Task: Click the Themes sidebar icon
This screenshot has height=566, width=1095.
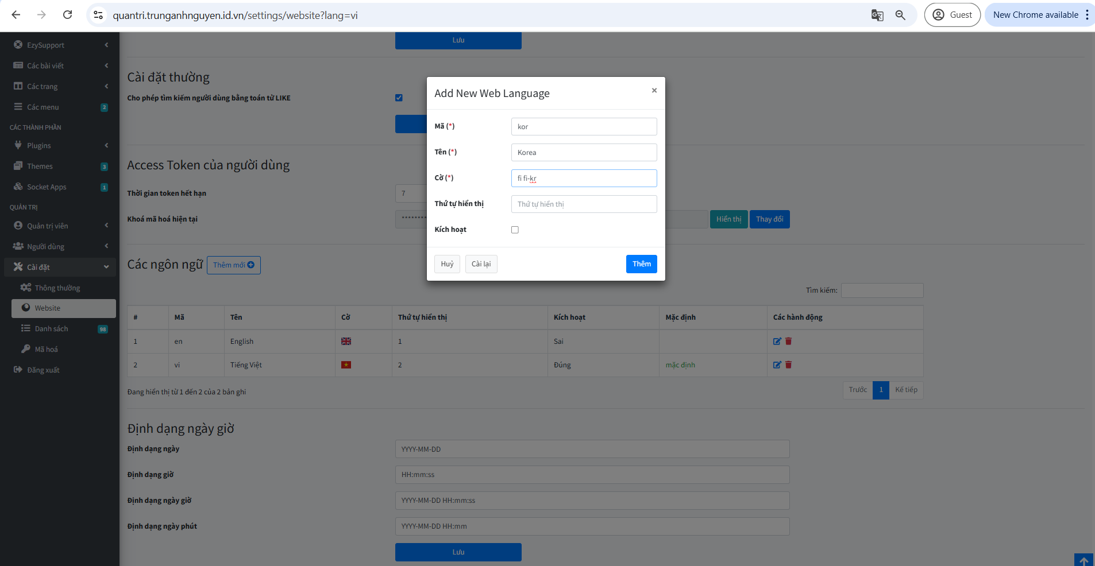Action: coord(18,166)
